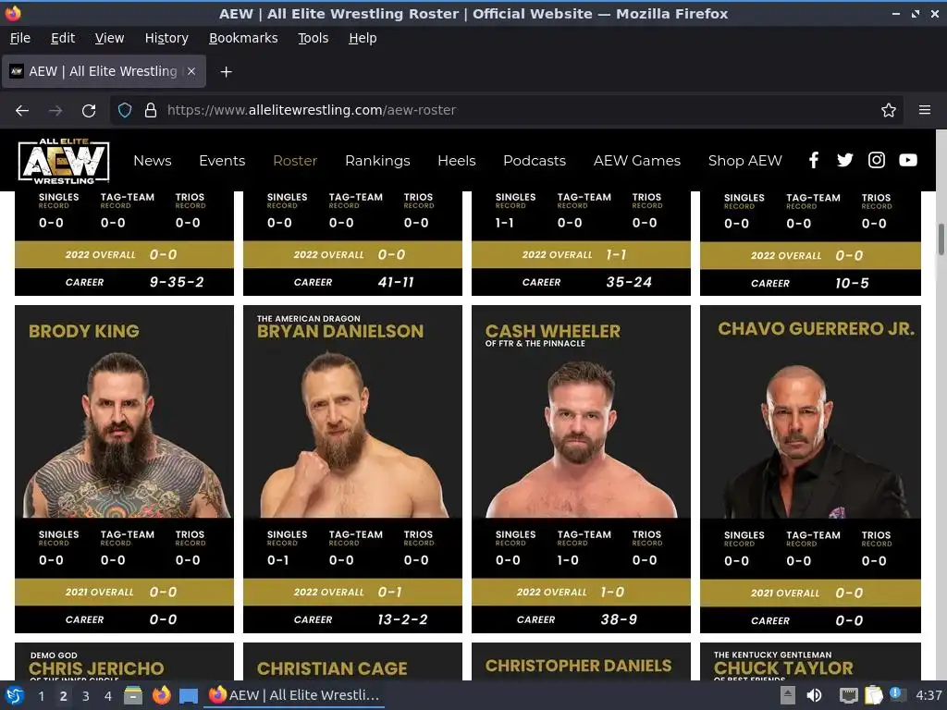Open the file manager taskbar icon
Image resolution: width=947 pixels, height=710 pixels.
coord(133,695)
